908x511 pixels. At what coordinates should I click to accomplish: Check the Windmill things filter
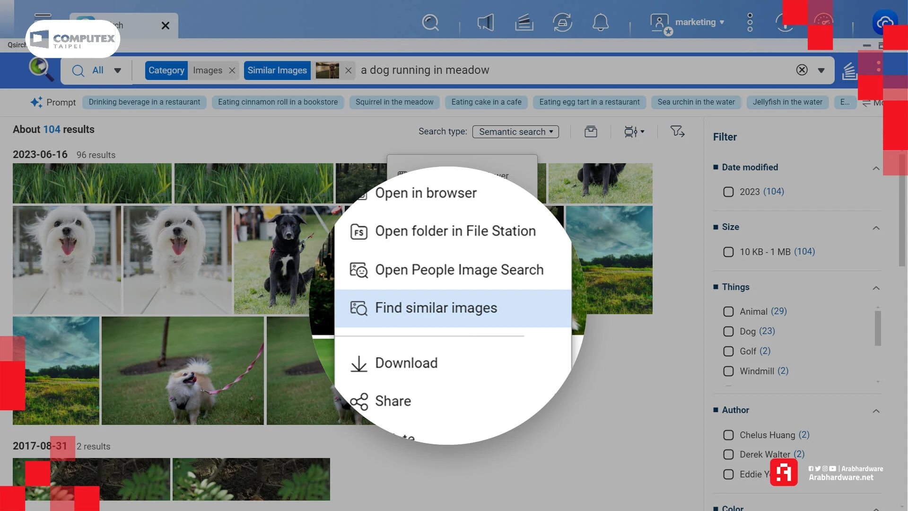(728, 371)
